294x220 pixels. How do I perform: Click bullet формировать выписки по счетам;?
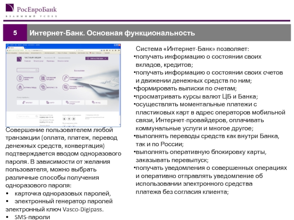point(186,88)
